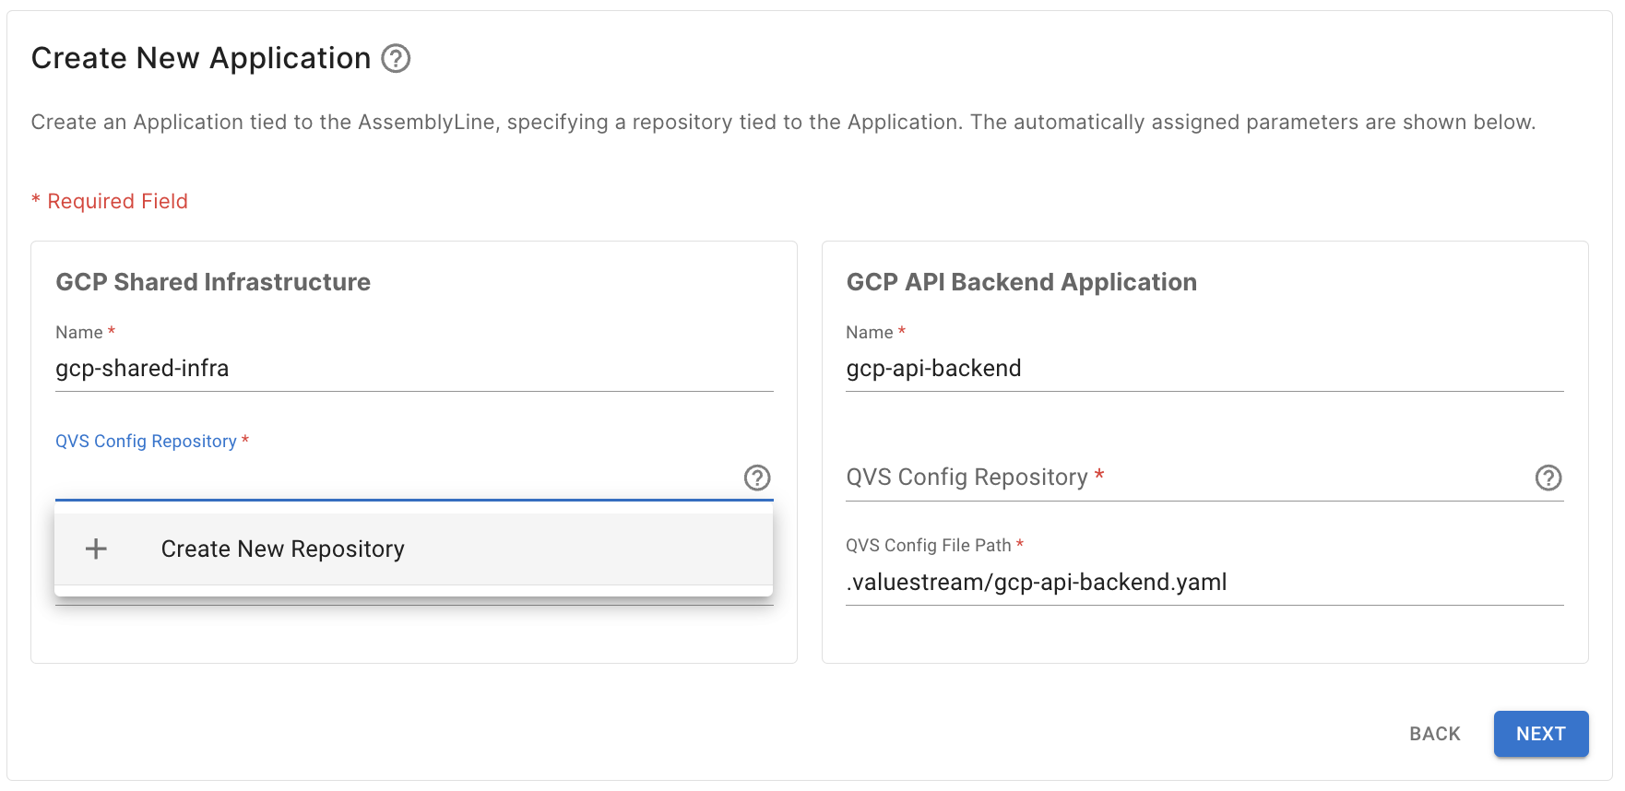The height and width of the screenshot is (791, 1625).
Task: Click the Name label in Shared Infrastructure card
Action: [79, 333]
